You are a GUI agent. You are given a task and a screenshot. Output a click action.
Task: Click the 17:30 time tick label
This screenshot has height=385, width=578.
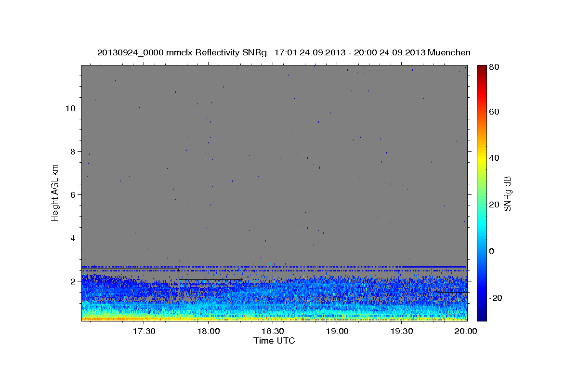pyautogui.click(x=144, y=331)
